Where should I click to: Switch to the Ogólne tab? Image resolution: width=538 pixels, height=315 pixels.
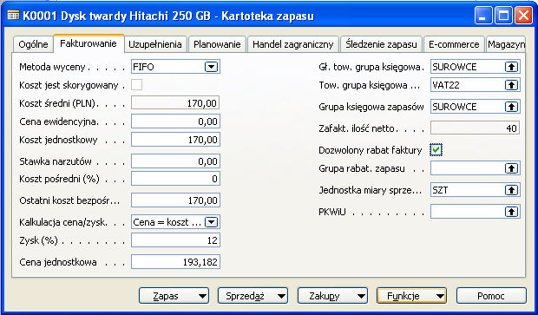pos(33,44)
